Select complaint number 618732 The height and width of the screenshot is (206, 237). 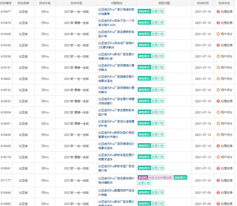(x=6, y=90)
